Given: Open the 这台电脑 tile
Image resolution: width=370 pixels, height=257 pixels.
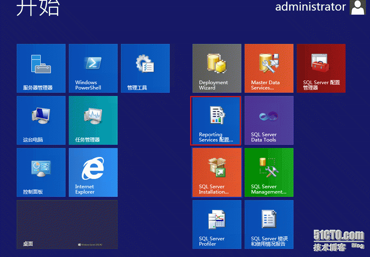Looking at the screenshot, I should 41,120.
